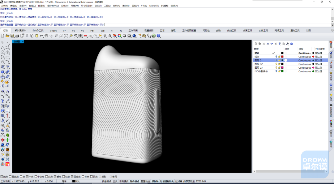The image size is (334, 184).
Task: Select the Point tool in left toolbar
Action: (x=7, y=42)
